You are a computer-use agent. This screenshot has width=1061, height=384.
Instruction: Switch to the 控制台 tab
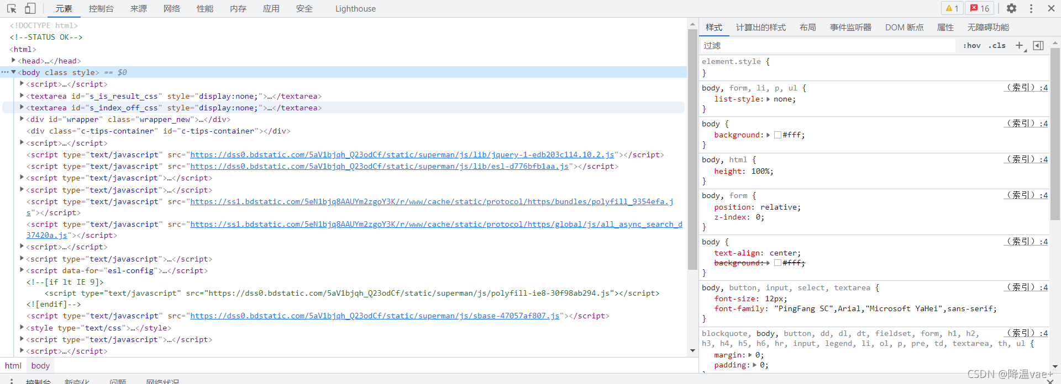(101, 9)
